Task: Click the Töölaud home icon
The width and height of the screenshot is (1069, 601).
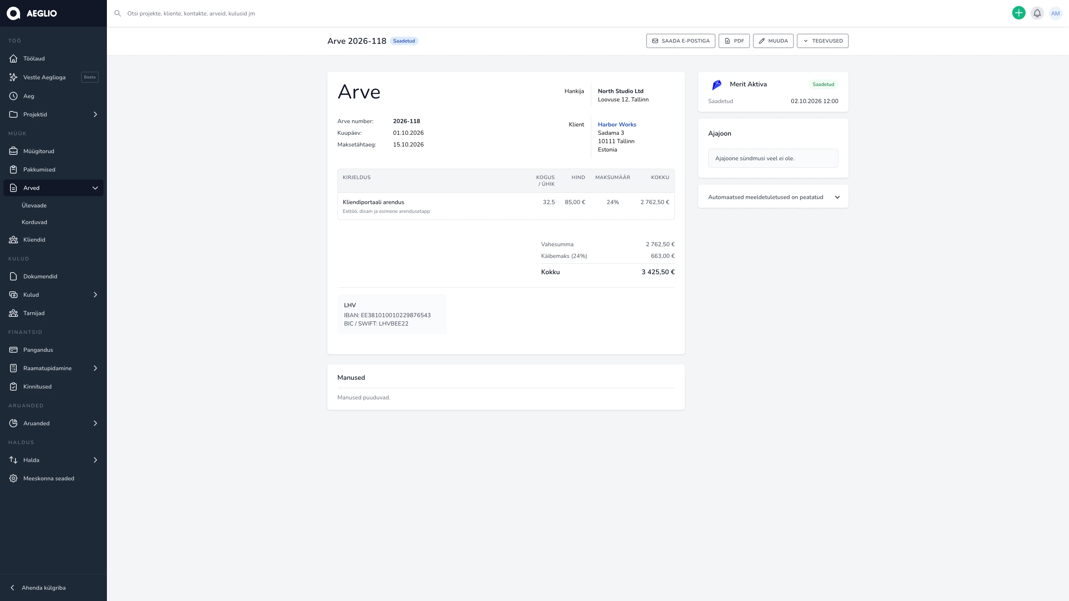Action: (x=13, y=58)
